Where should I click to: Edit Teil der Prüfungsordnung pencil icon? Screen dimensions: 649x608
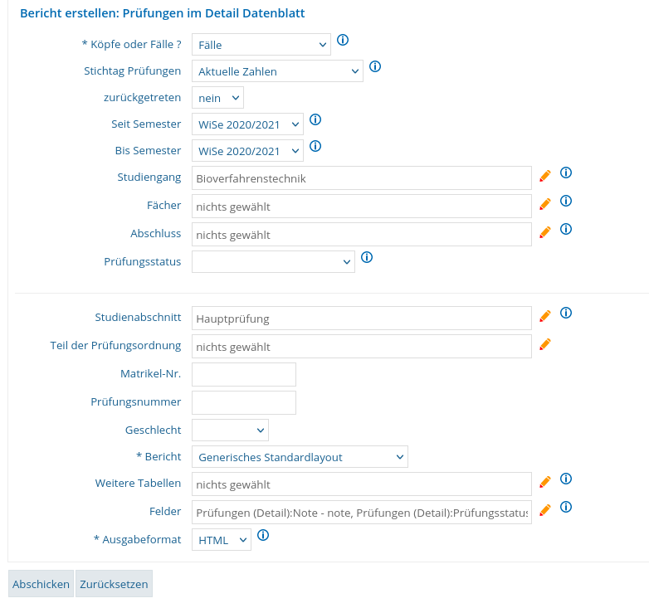point(545,344)
